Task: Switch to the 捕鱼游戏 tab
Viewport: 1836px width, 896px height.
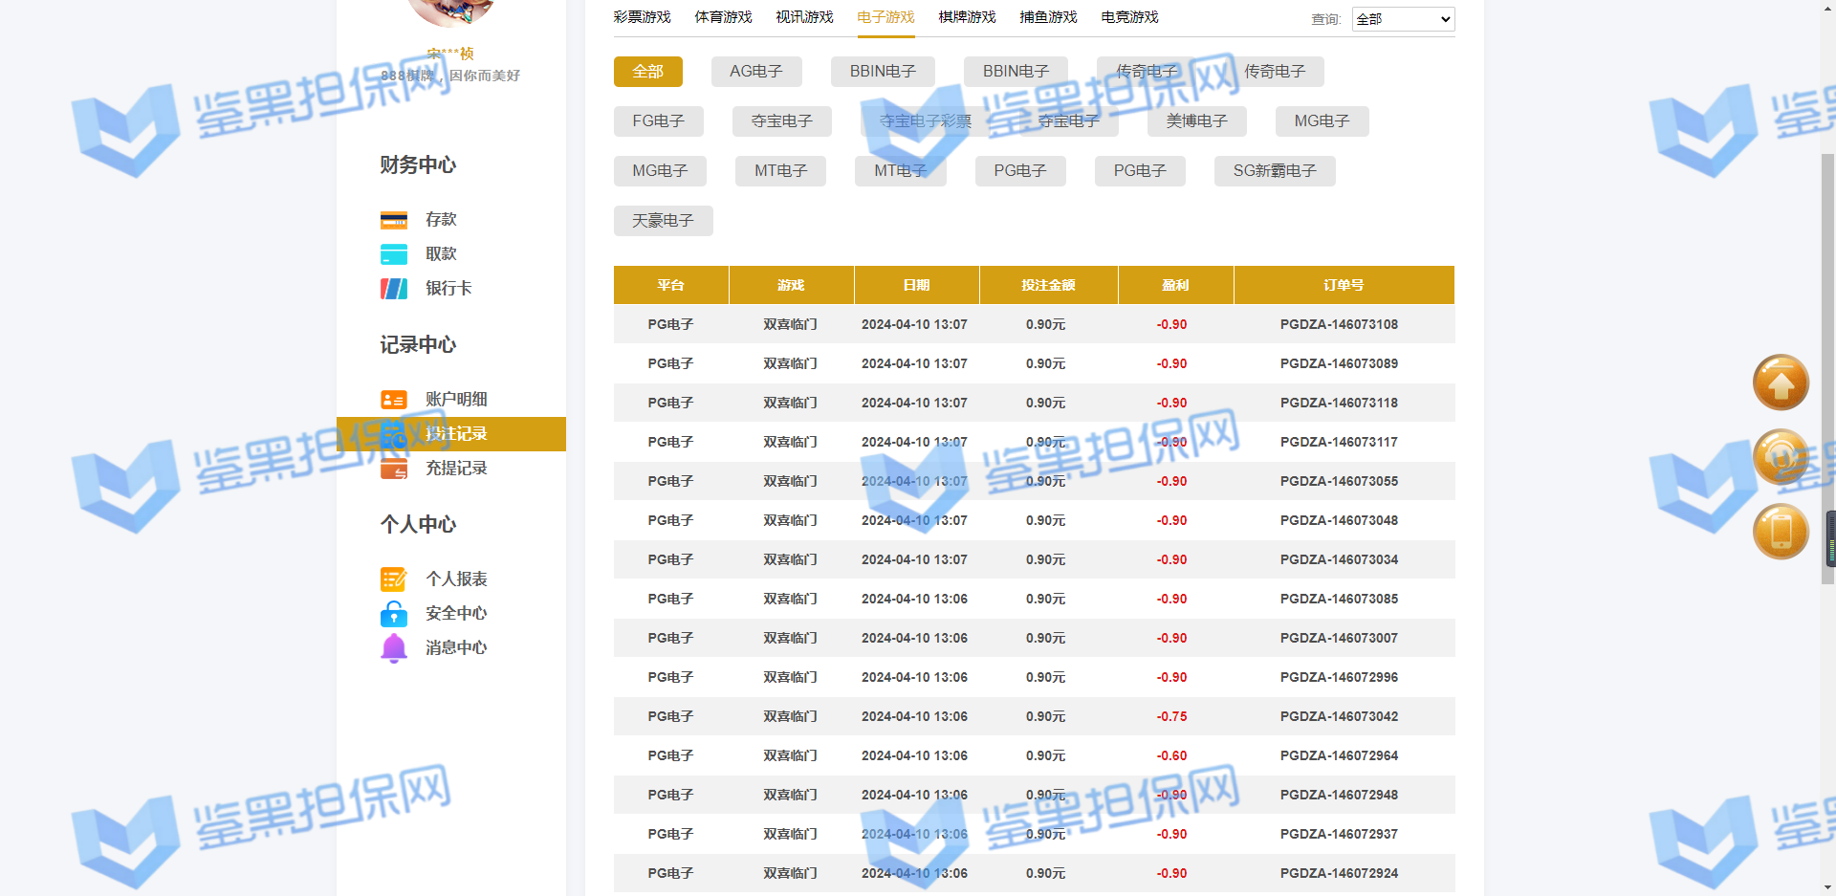Action: [x=1048, y=17]
